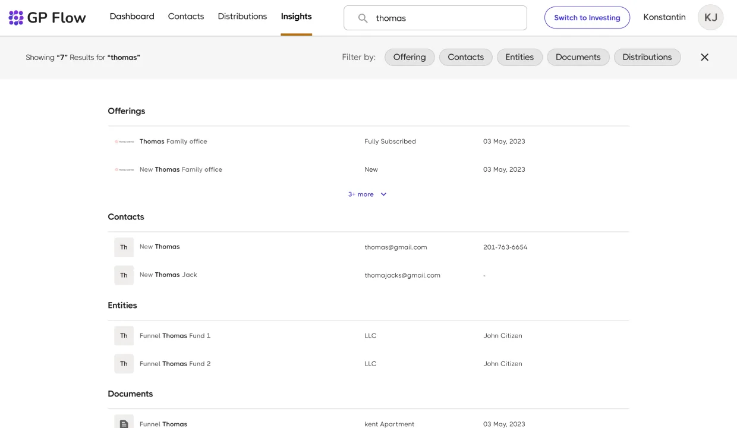737x428 pixels.
Task: Click the Thomas Family office logo thumbnail
Action: point(124,141)
